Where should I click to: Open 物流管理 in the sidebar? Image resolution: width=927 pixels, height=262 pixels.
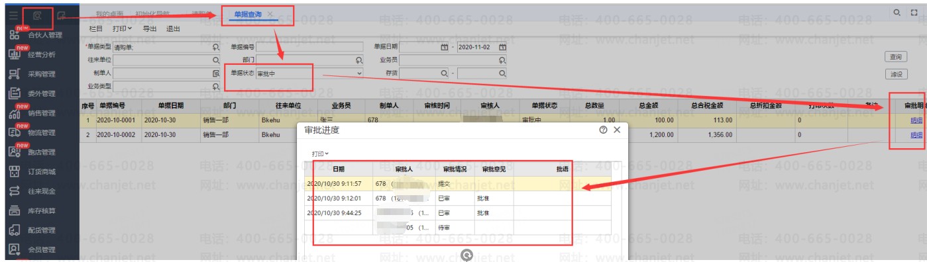coord(42,132)
